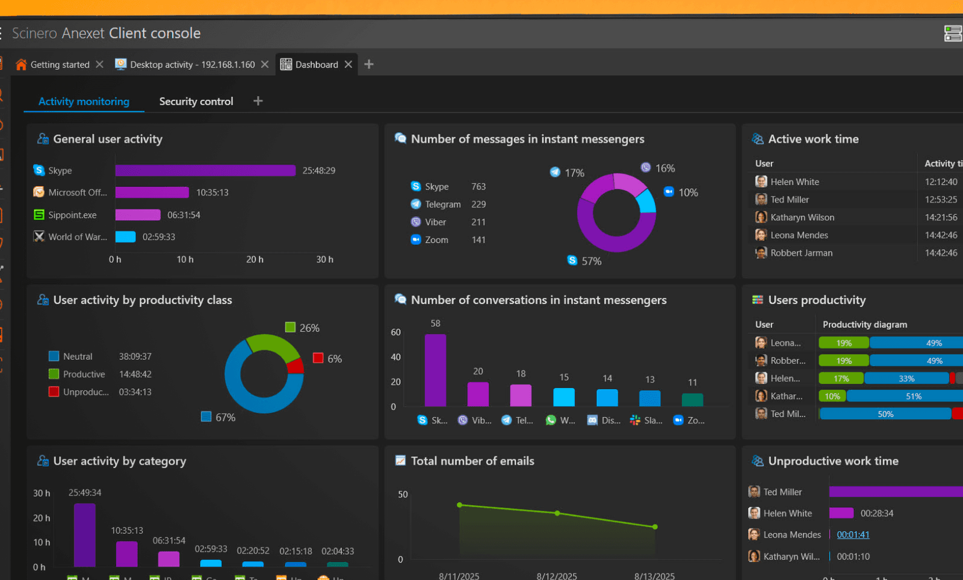Click the Telegram icon under conversations chart

[x=507, y=420]
